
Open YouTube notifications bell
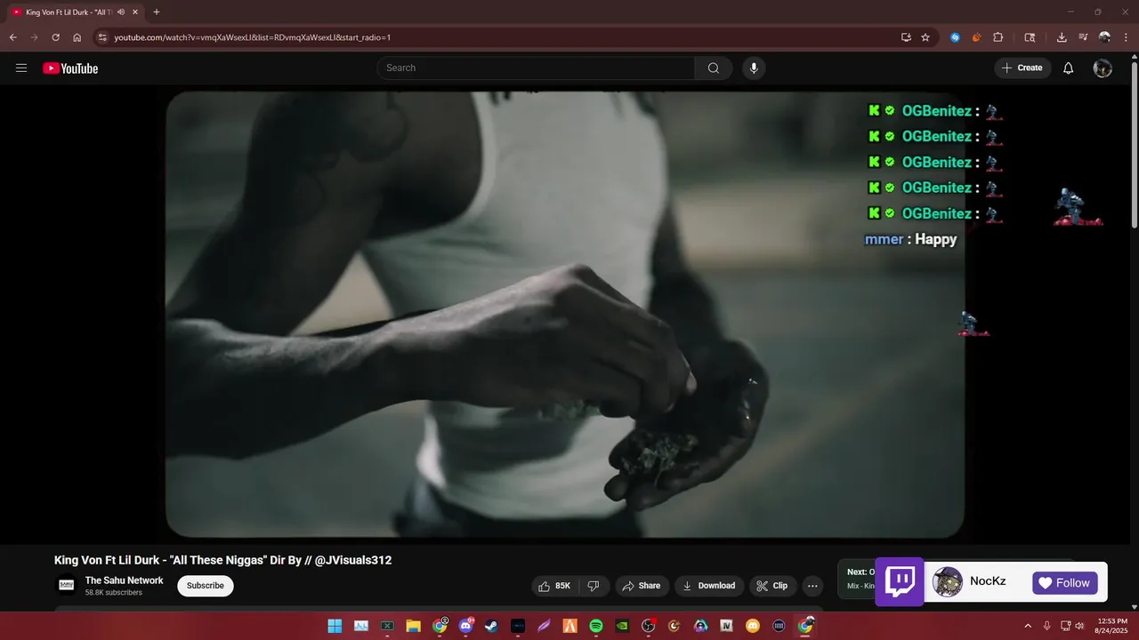coord(1069,68)
